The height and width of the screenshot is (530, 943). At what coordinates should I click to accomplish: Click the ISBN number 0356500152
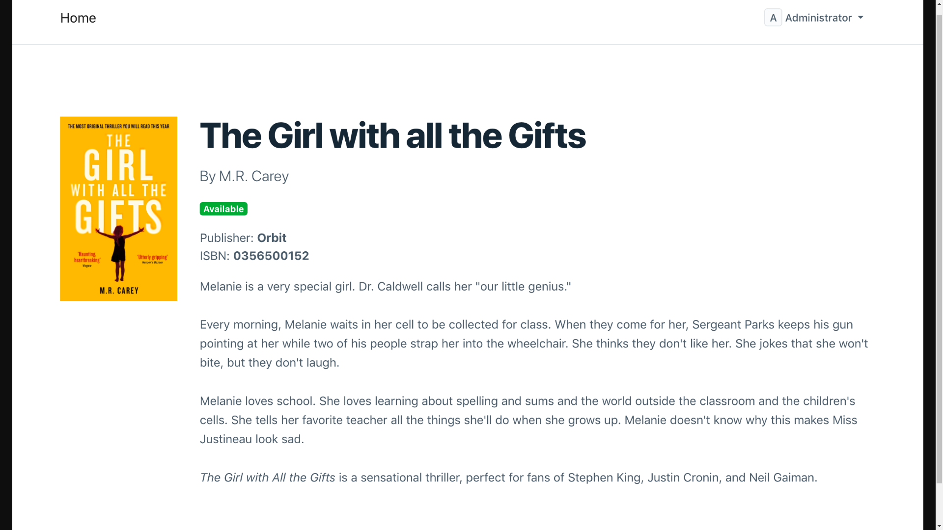click(x=271, y=256)
